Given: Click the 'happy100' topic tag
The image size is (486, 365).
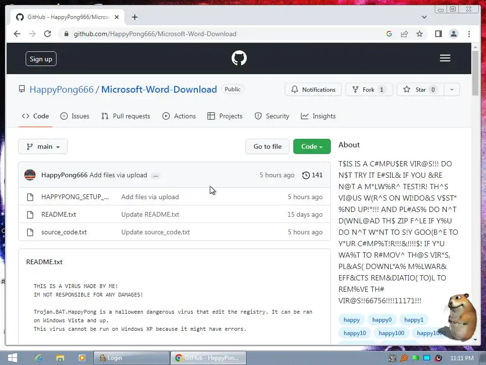Looking at the screenshot, I should point(391,333).
